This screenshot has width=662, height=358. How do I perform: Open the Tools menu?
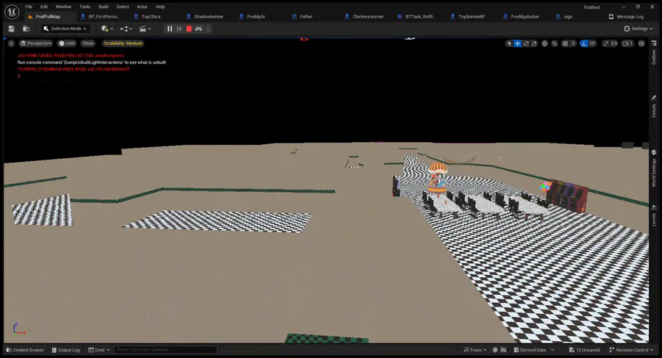click(x=85, y=7)
